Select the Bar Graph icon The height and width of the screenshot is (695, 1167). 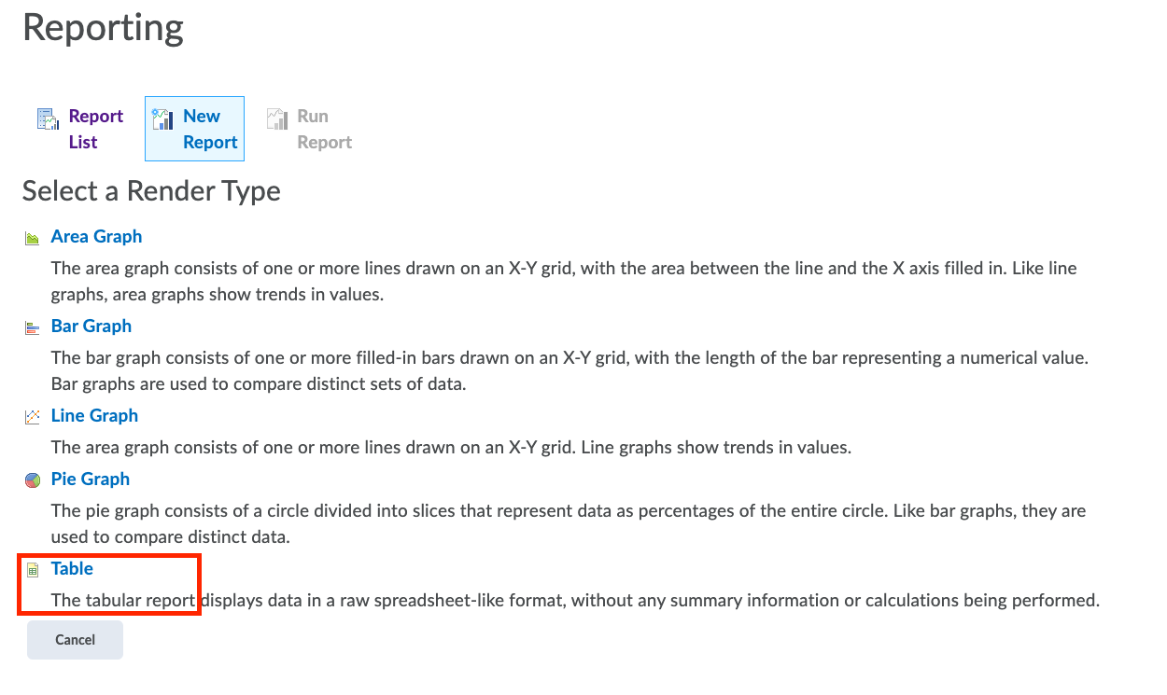point(33,327)
